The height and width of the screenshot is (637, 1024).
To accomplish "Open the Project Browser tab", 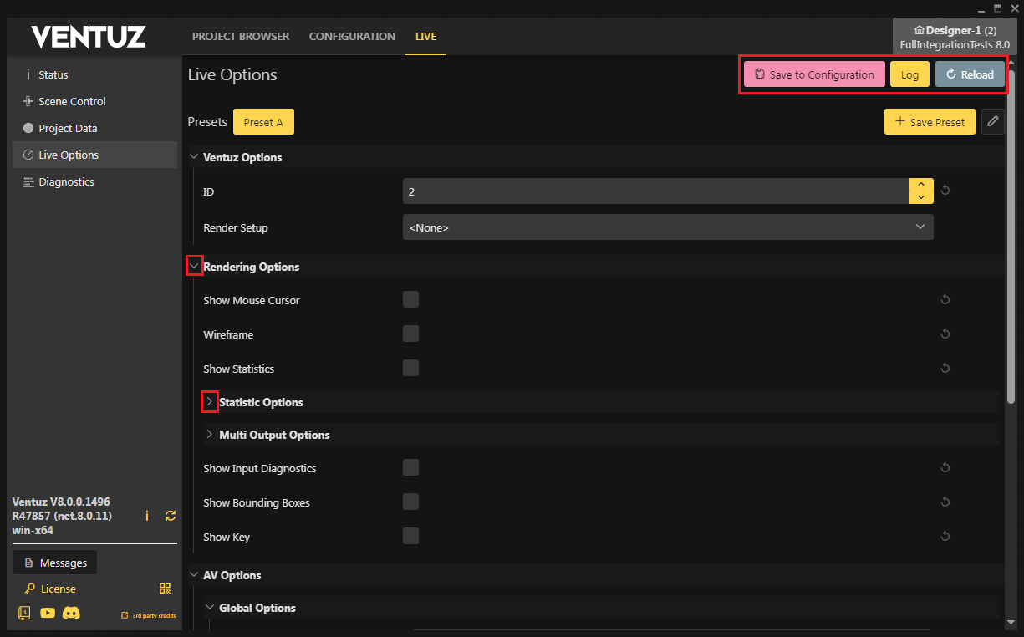I will click(241, 37).
